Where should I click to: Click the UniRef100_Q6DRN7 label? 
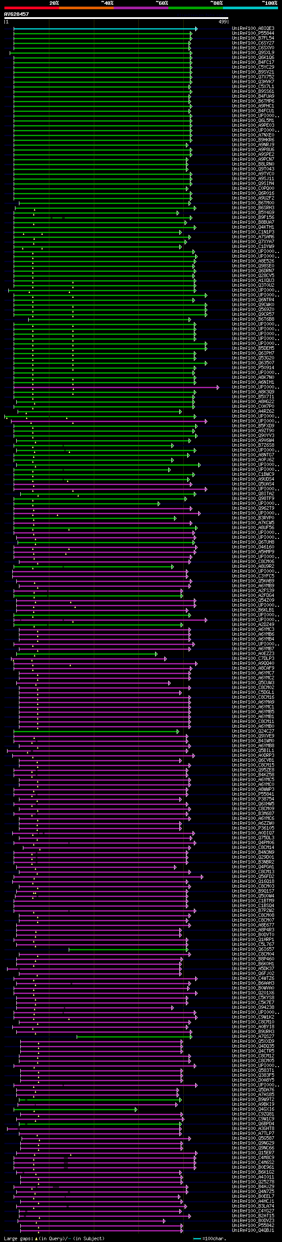click(x=253, y=271)
